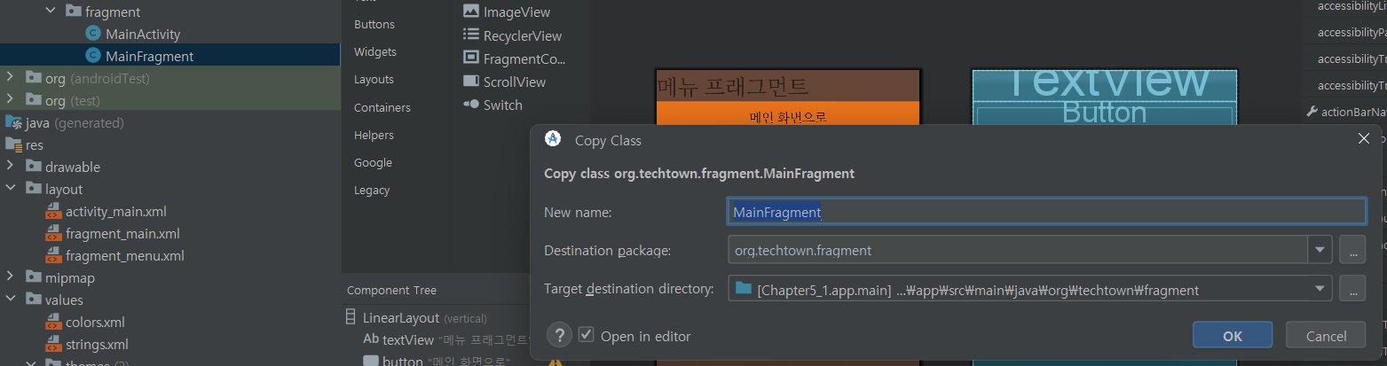Open Destination package dropdown arrow

point(1320,251)
